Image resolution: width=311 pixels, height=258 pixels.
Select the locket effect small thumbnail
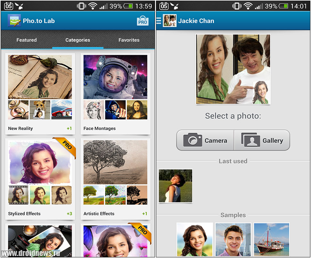[18, 110]
